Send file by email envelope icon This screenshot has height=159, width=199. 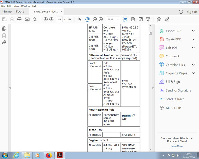pos(27,19)
